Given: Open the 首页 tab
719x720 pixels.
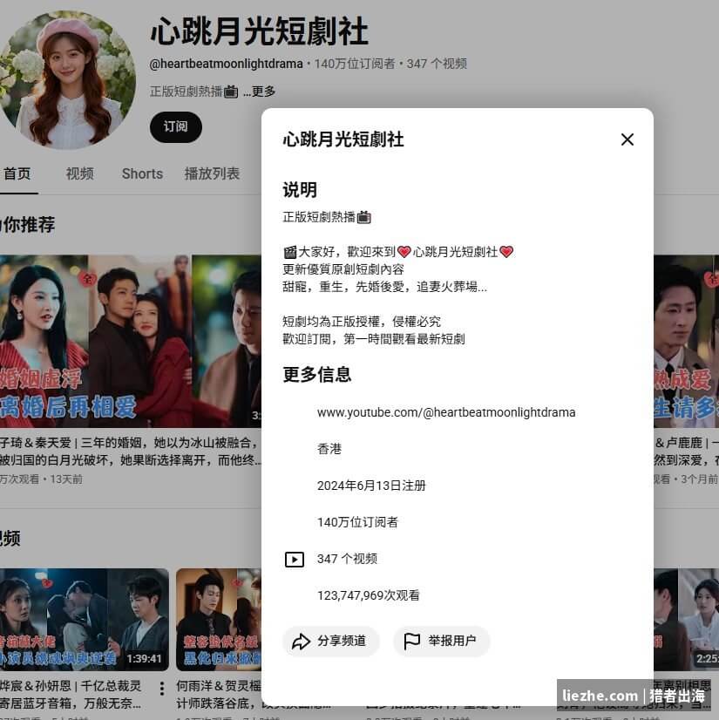Looking at the screenshot, I should click(x=17, y=173).
